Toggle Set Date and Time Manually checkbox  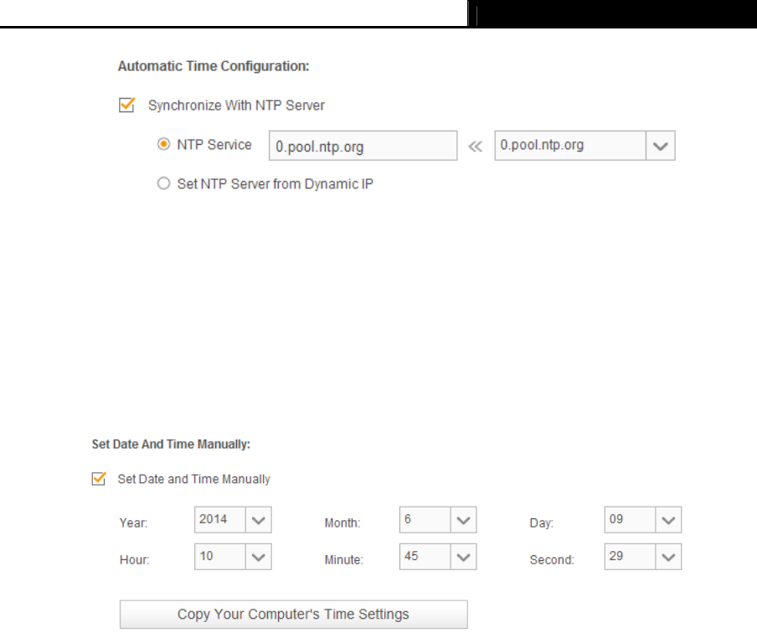click(99, 478)
